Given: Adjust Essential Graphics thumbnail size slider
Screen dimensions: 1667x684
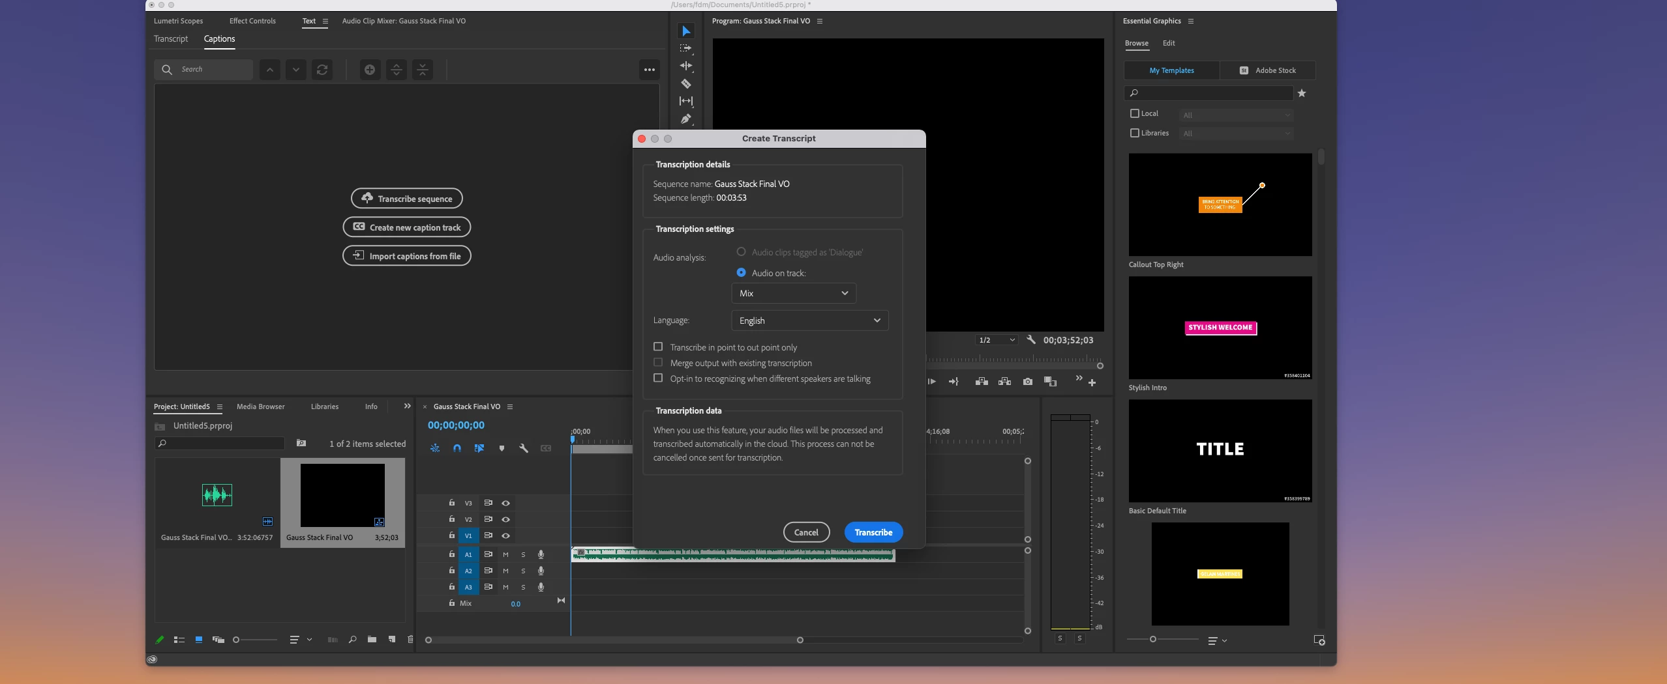Looking at the screenshot, I should [x=1153, y=639].
